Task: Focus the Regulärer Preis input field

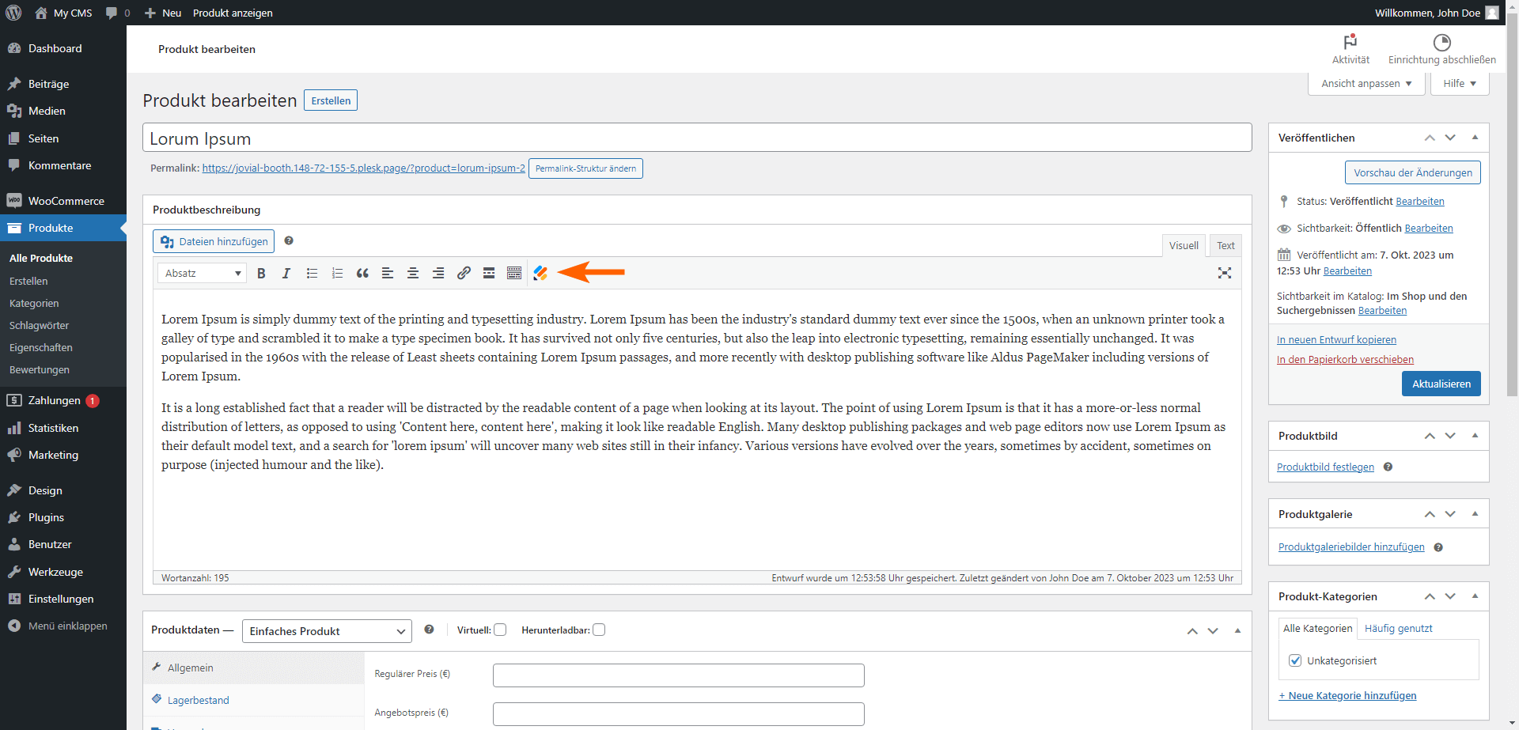Action: (x=679, y=675)
